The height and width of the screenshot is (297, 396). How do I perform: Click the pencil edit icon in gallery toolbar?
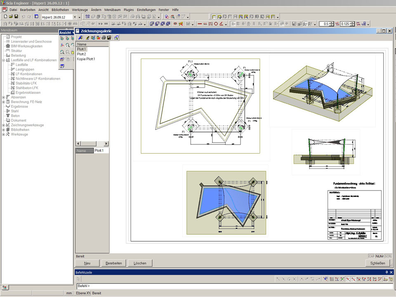(87, 38)
